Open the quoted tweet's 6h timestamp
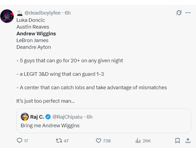The width and height of the screenshot is (196, 148). coord(90,117)
